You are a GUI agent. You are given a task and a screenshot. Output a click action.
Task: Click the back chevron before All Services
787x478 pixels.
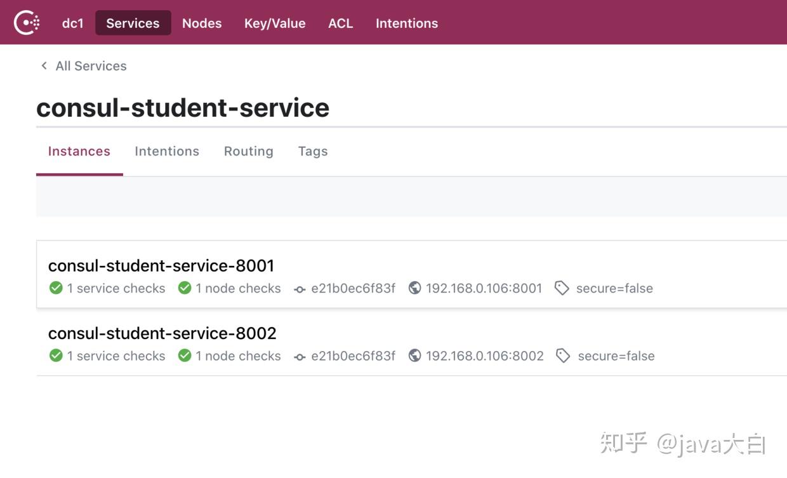point(43,65)
